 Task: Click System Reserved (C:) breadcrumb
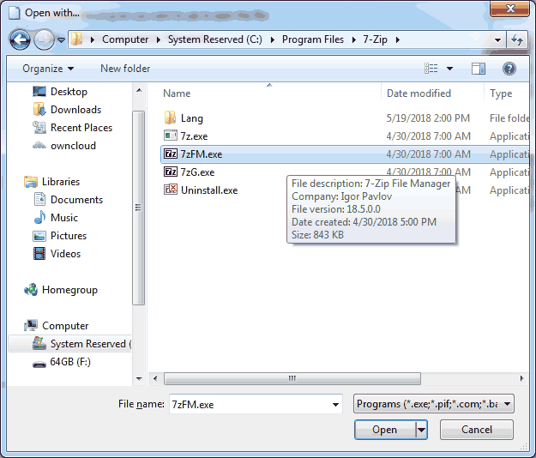214,39
